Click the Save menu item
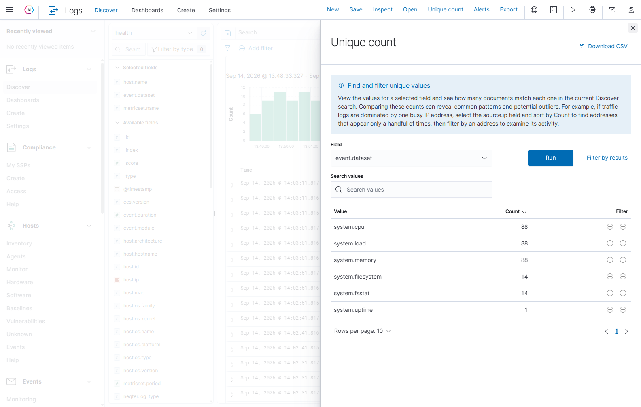 pyautogui.click(x=356, y=9)
